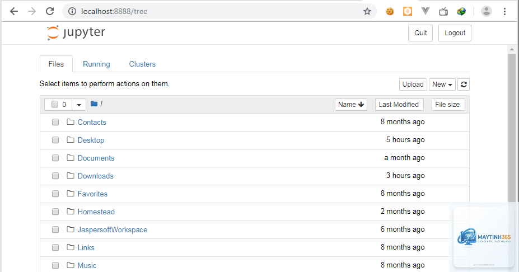Switch to the Files tab
519x272 pixels.
(57, 64)
